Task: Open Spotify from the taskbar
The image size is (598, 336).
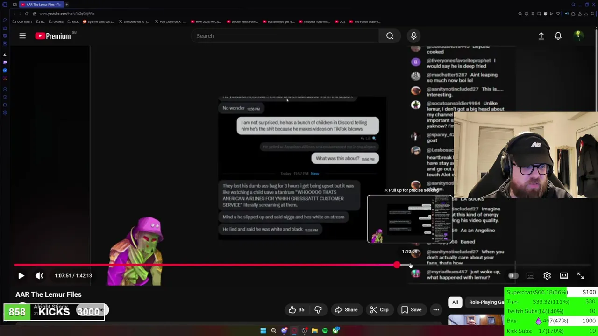Action: [x=325, y=330]
